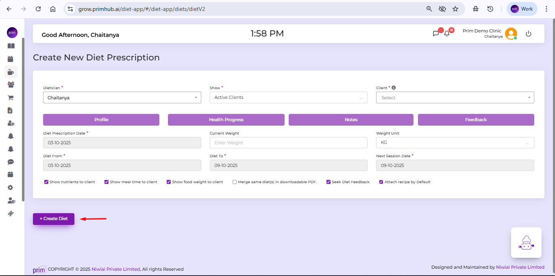This screenshot has height=276, width=555.
Task: Open the chat messages icon in header
Action: (x=436, y=34)
